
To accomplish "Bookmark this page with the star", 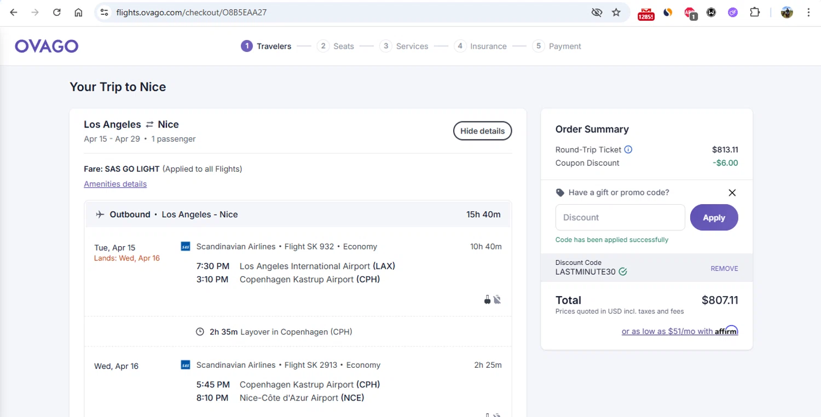I will tap(616, 12).
